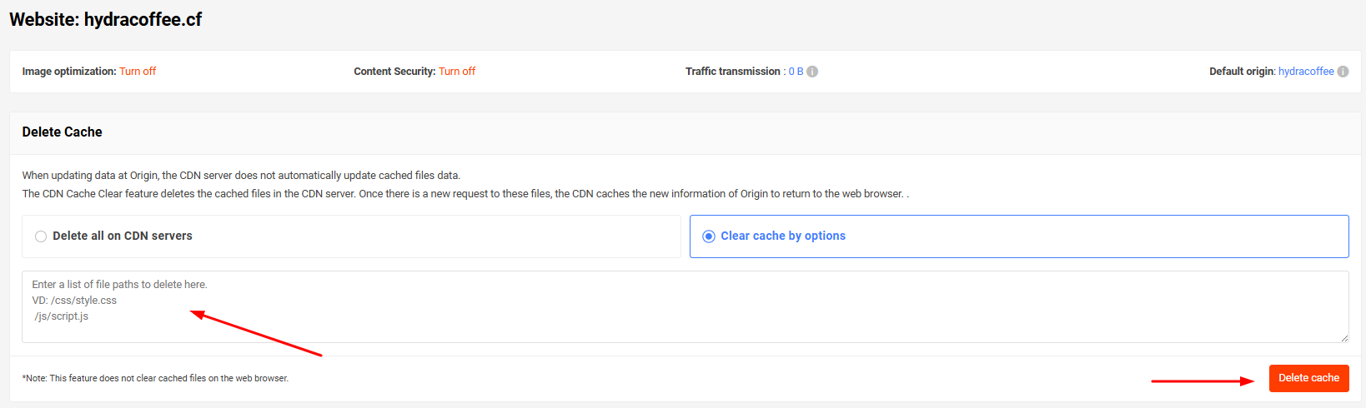1366x408 pixels.
Task: Click the 0 B traffic value
Action: point(796,72)
